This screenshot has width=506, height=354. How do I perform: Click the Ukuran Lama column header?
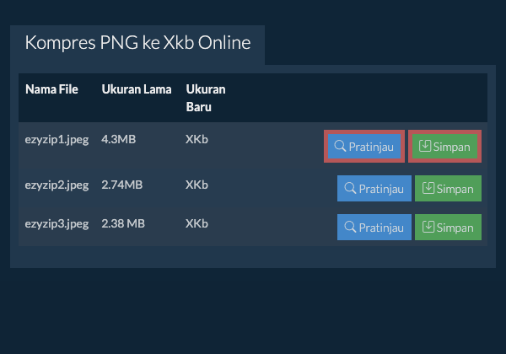pos(137,89)
